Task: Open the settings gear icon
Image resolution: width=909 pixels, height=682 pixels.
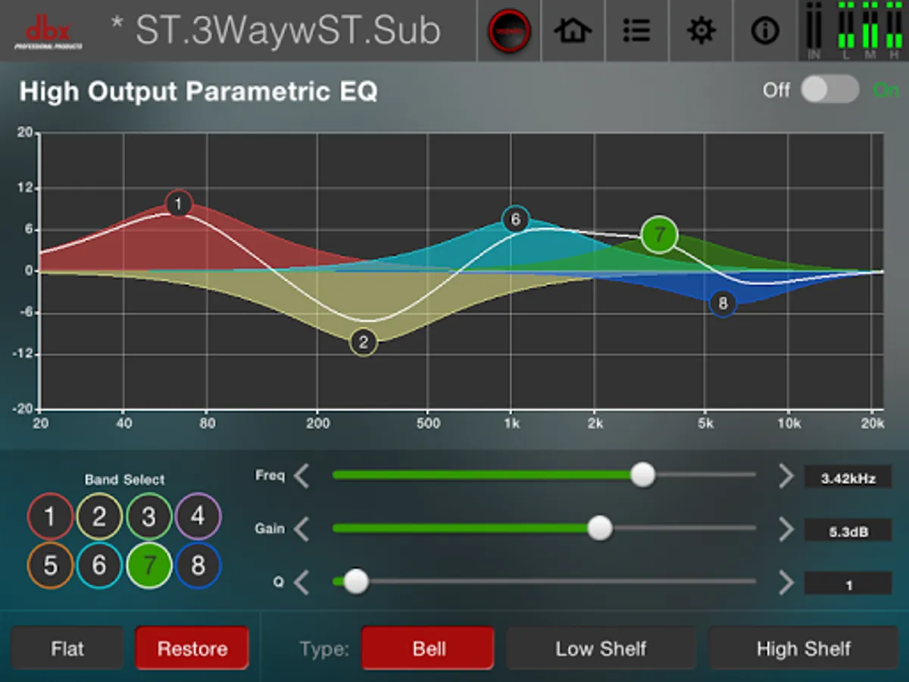Action: click(x=701, y=31)
